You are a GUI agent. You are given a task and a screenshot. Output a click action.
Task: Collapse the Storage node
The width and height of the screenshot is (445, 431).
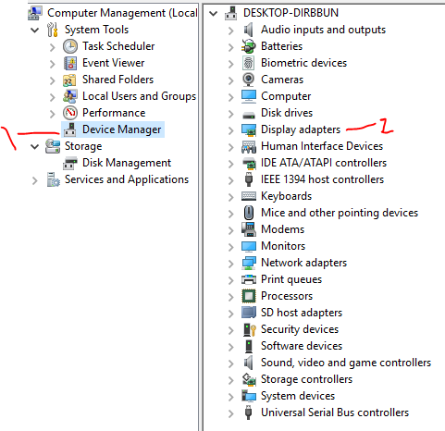pyautogui.click(x=35, y=147)
